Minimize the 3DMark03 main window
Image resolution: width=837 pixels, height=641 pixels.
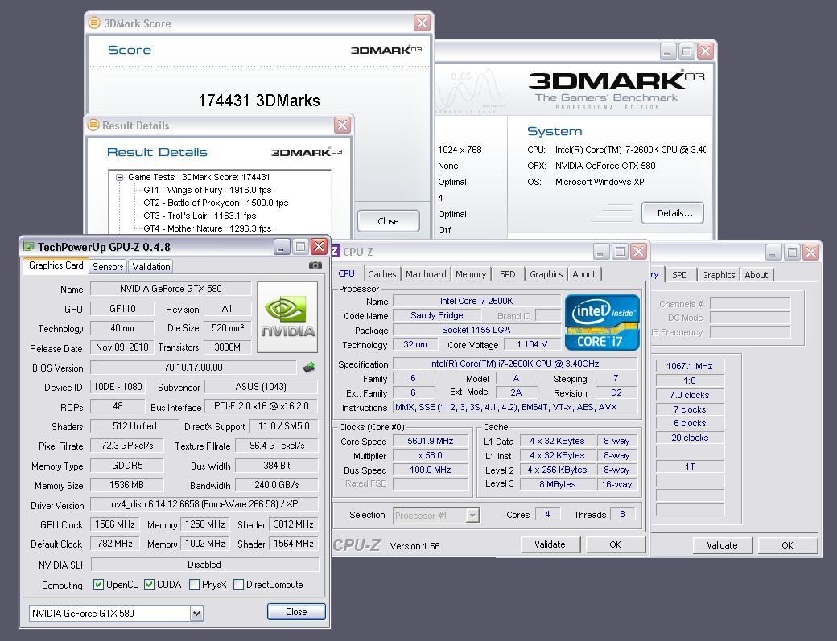tap(668, 51)
